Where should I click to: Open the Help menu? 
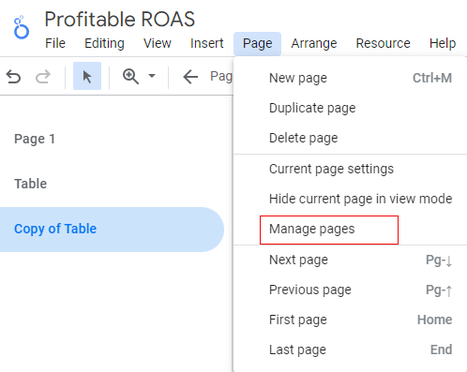pos(443,43)
